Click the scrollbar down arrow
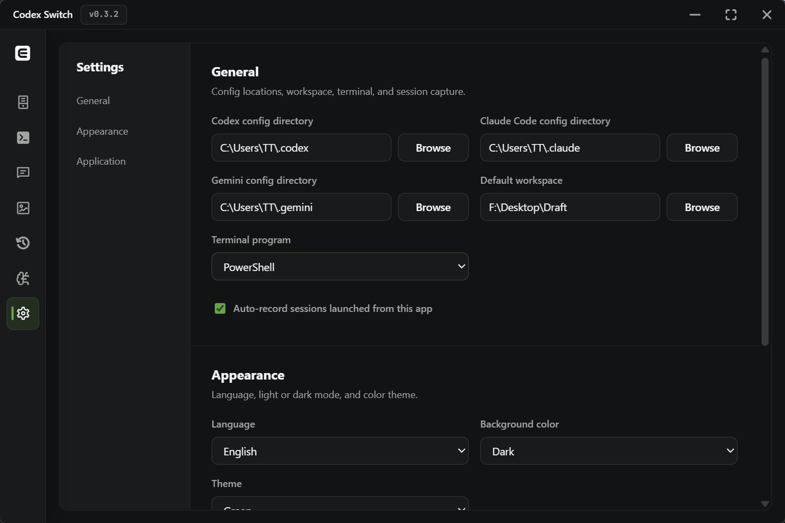Image resolution: width=785 pixels, height=523 pixels. tap(765, 504)
